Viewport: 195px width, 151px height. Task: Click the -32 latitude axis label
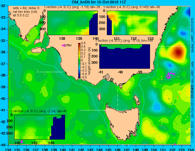3,6
